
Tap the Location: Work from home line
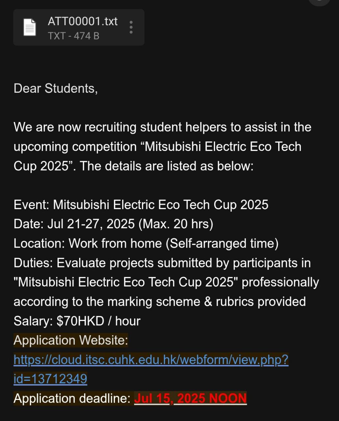click(146, 243)
